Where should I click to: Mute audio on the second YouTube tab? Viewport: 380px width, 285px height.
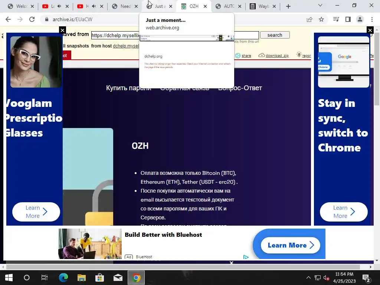pos(94,6)
